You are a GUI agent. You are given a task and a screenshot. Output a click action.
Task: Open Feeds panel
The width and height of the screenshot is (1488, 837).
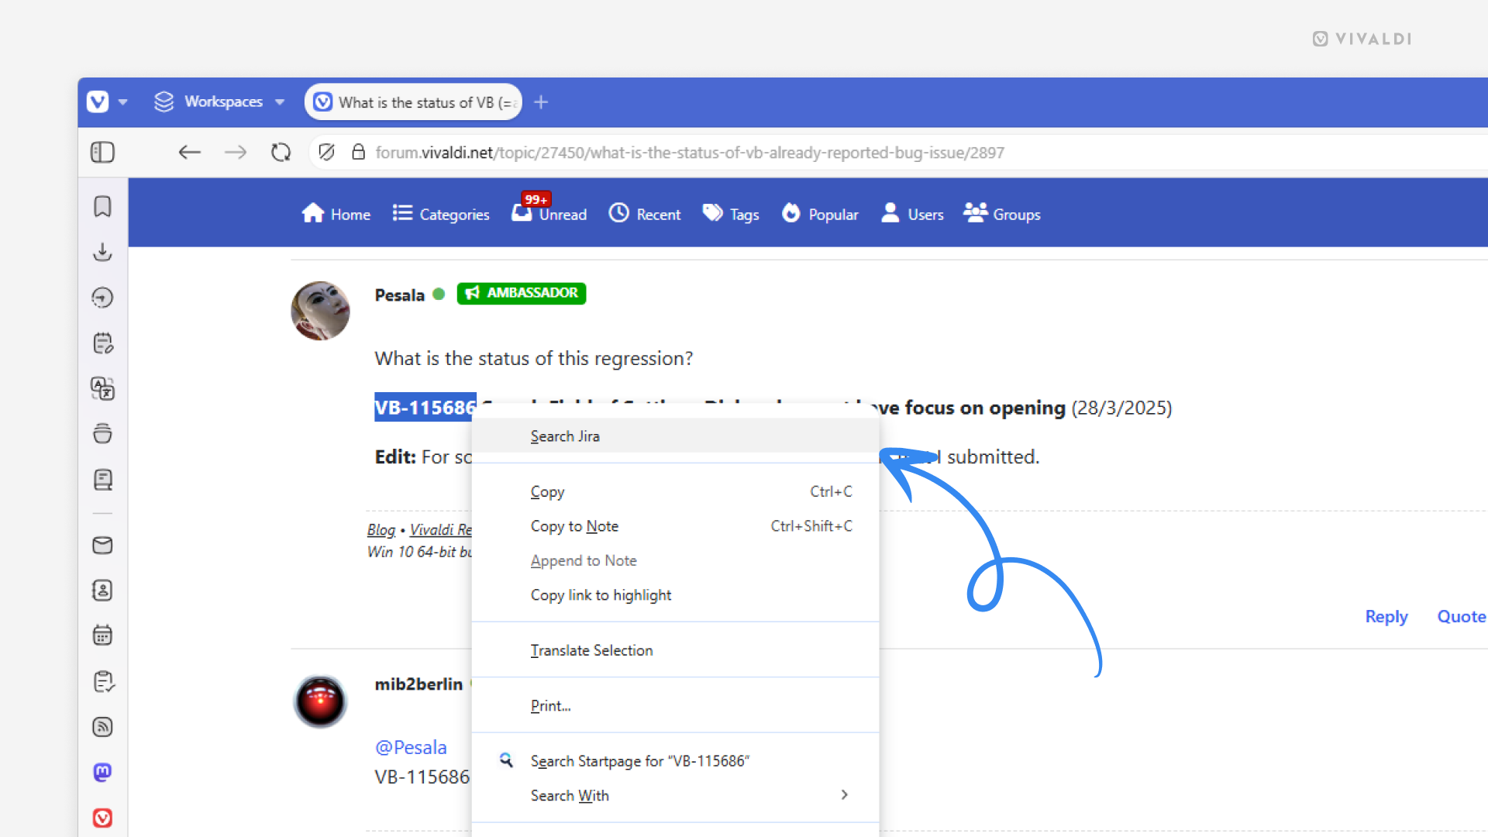coord(102,727)
